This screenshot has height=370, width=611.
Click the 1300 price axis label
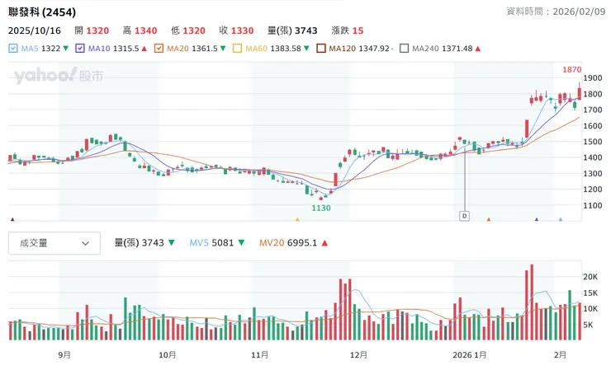pos(593,174)
